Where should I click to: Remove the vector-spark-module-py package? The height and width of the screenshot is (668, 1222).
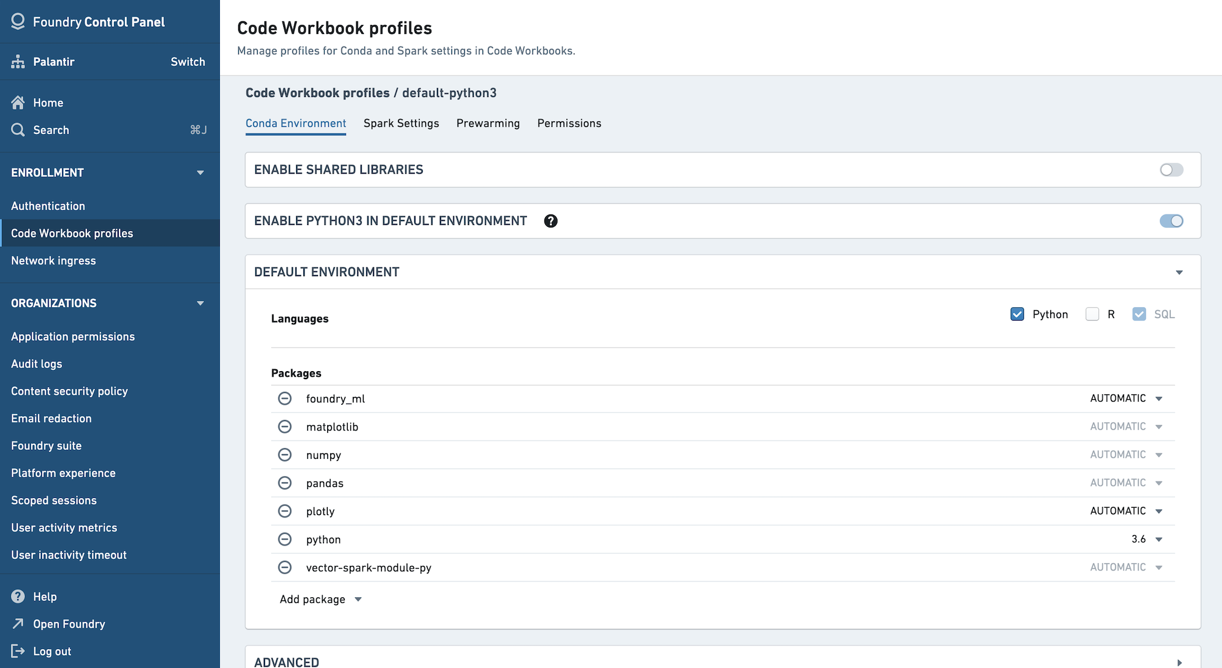(x=284, y=567)
